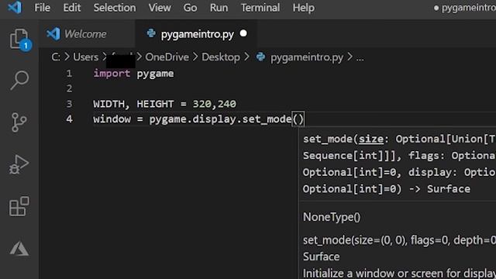Screen dimensions: 496x279
Task: Click underlined 'size' parameter in signature hint
Action: (x=370, y=139)
